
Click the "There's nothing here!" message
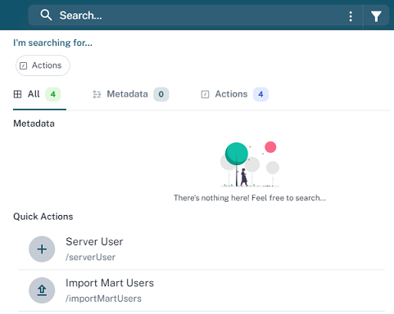(x=250, y=198)
